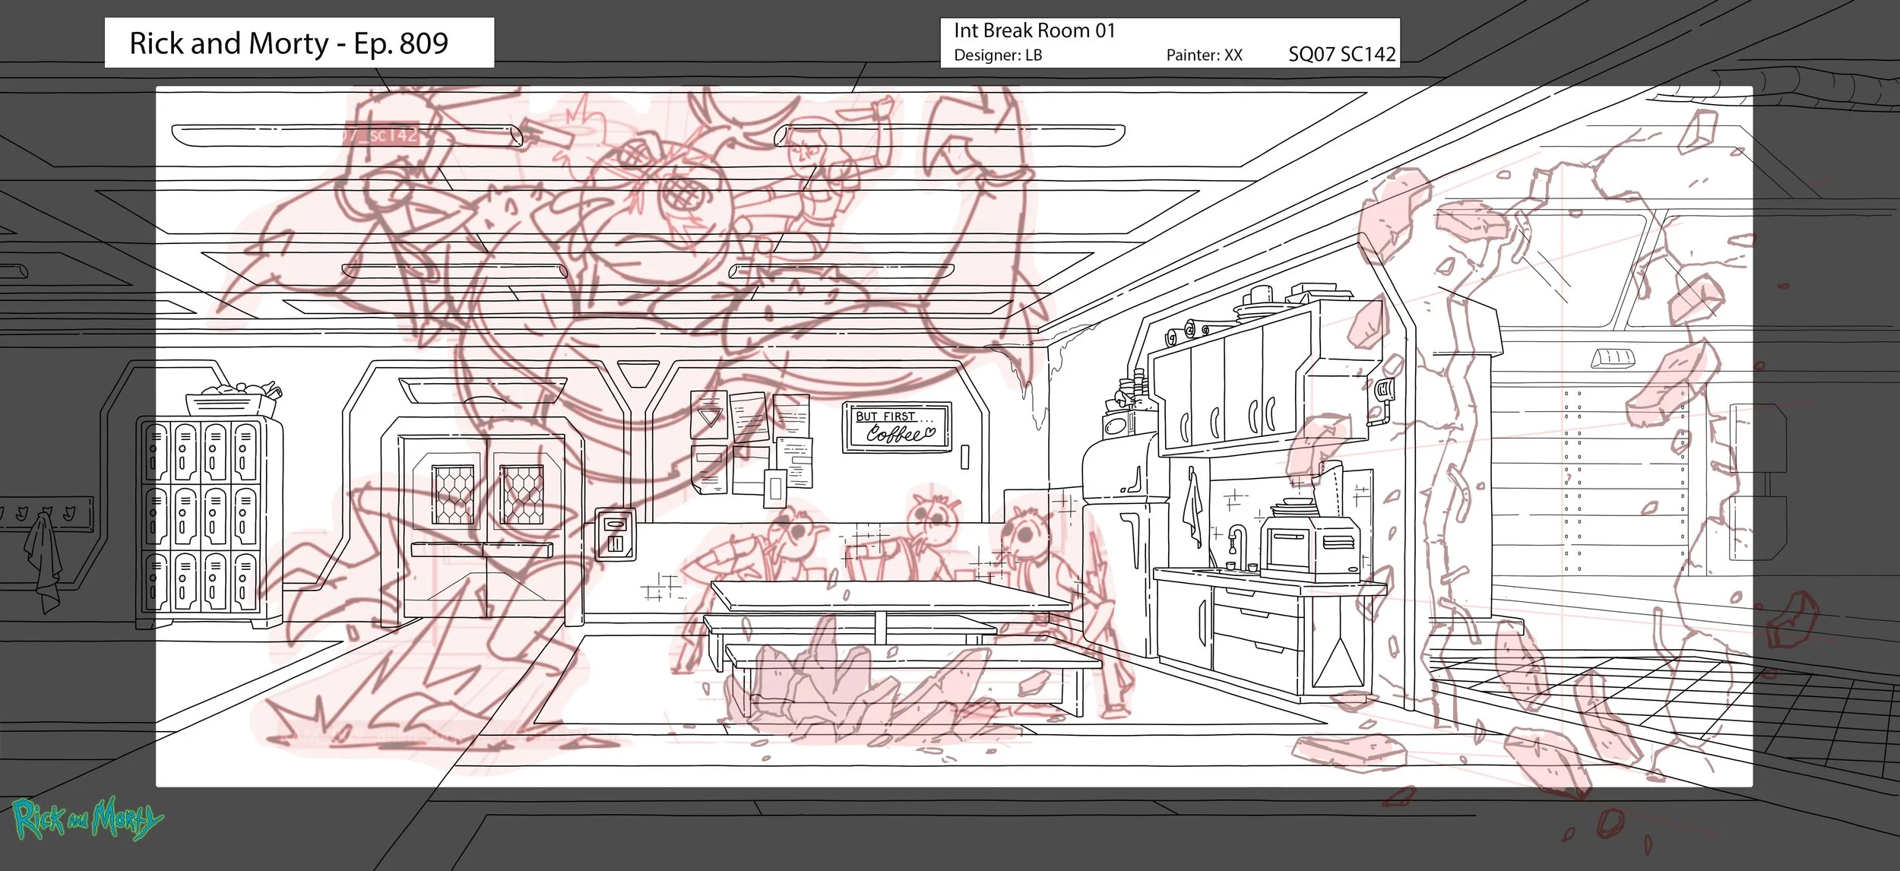Screen dimensions: 1900x871
Task: Click the 'SQ07 SC142' scene code
Action: pyautogui.click(x=1341, y=55)
